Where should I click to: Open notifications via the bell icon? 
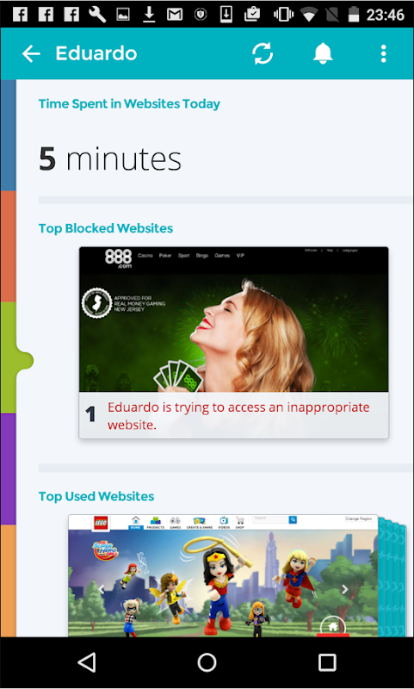click(x=323, y=53)
